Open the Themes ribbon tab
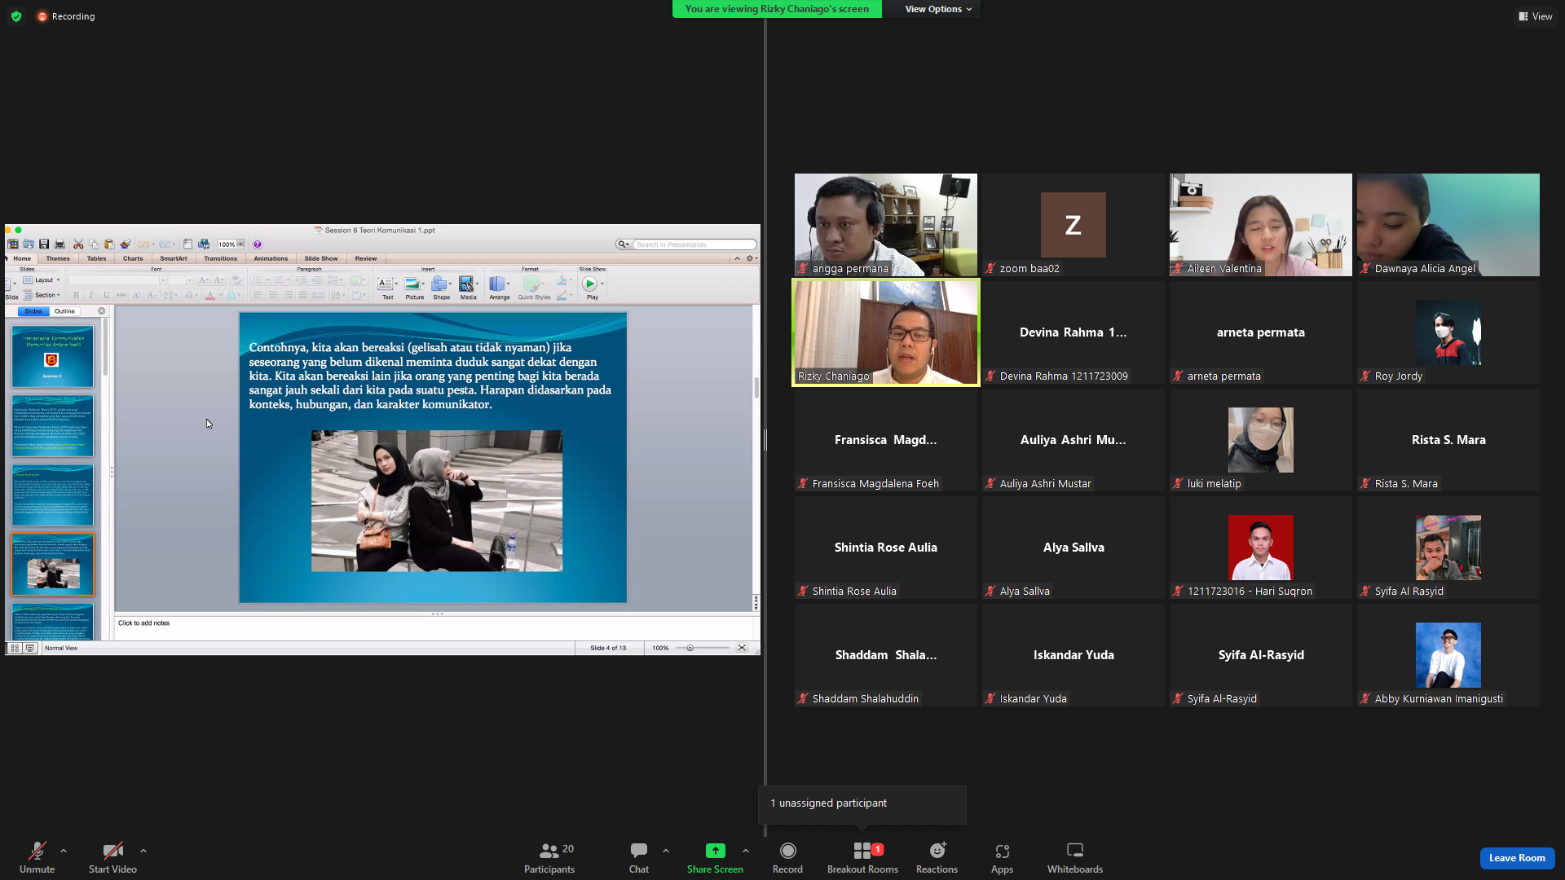The image size is (1565, 880). (58, 259)
